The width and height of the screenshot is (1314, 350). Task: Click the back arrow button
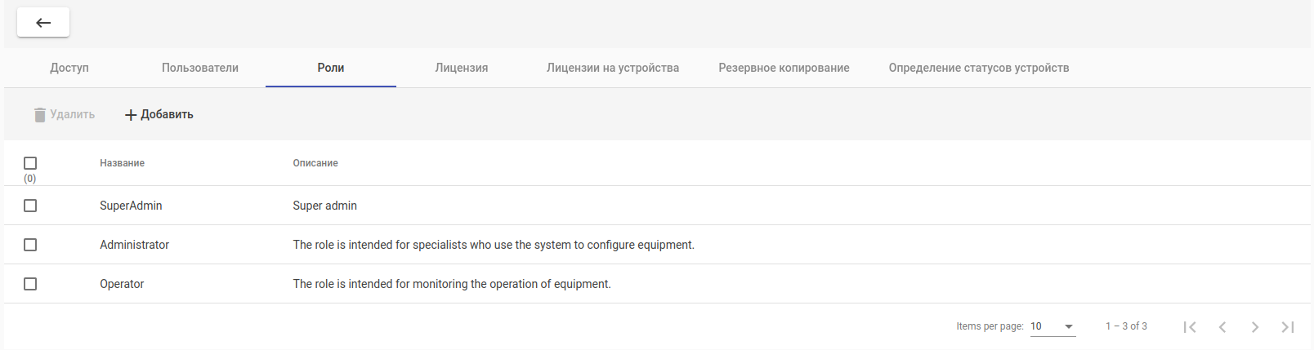tap(43, 23)
